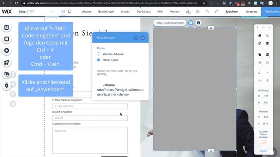
Task: Close the editor toolbar panel
Action: (x=269, y=27)
